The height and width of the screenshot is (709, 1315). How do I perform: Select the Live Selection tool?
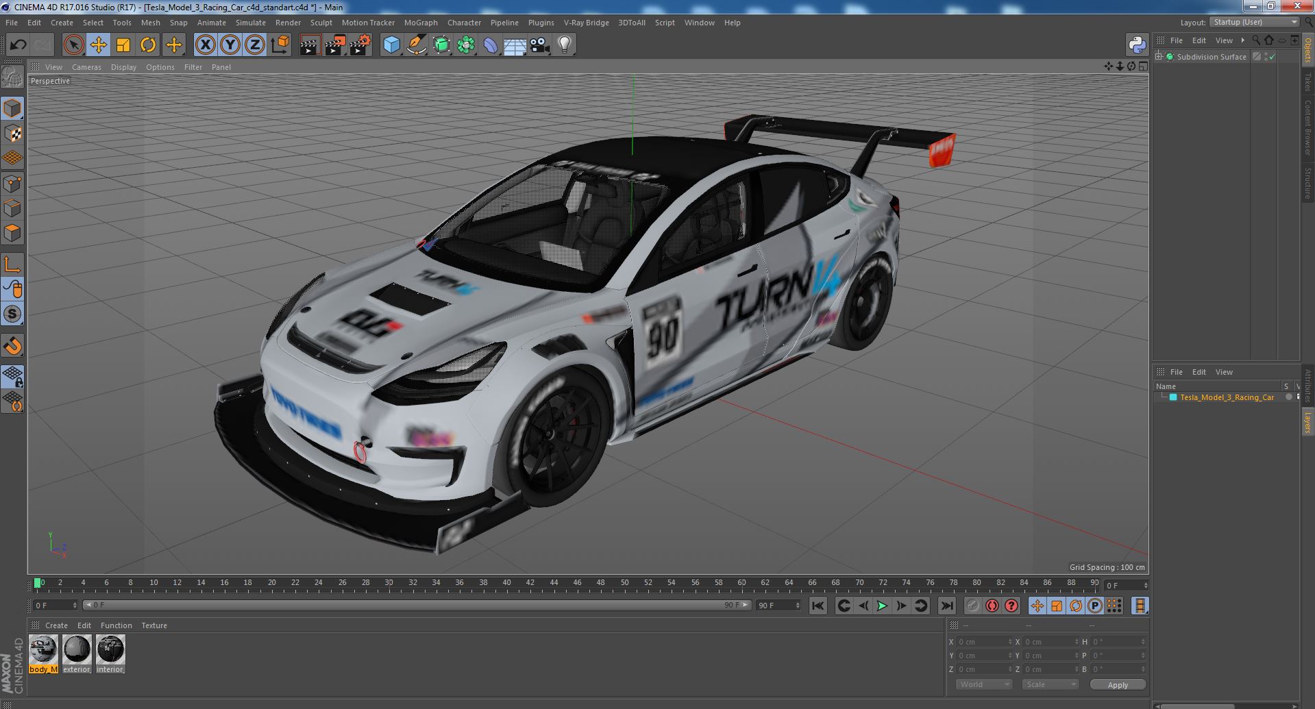[x=73, y=45]
